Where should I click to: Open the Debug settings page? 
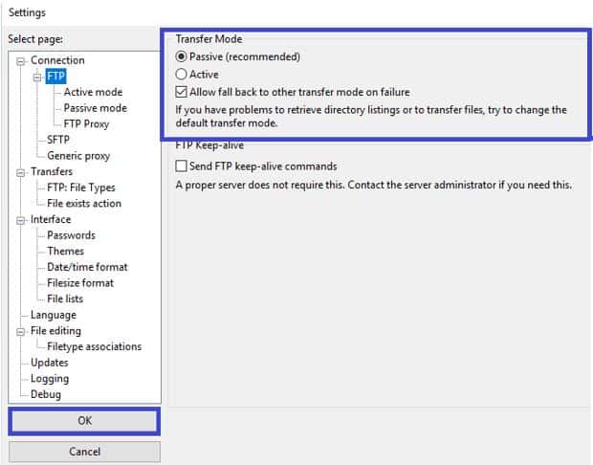tap(46, 394)
